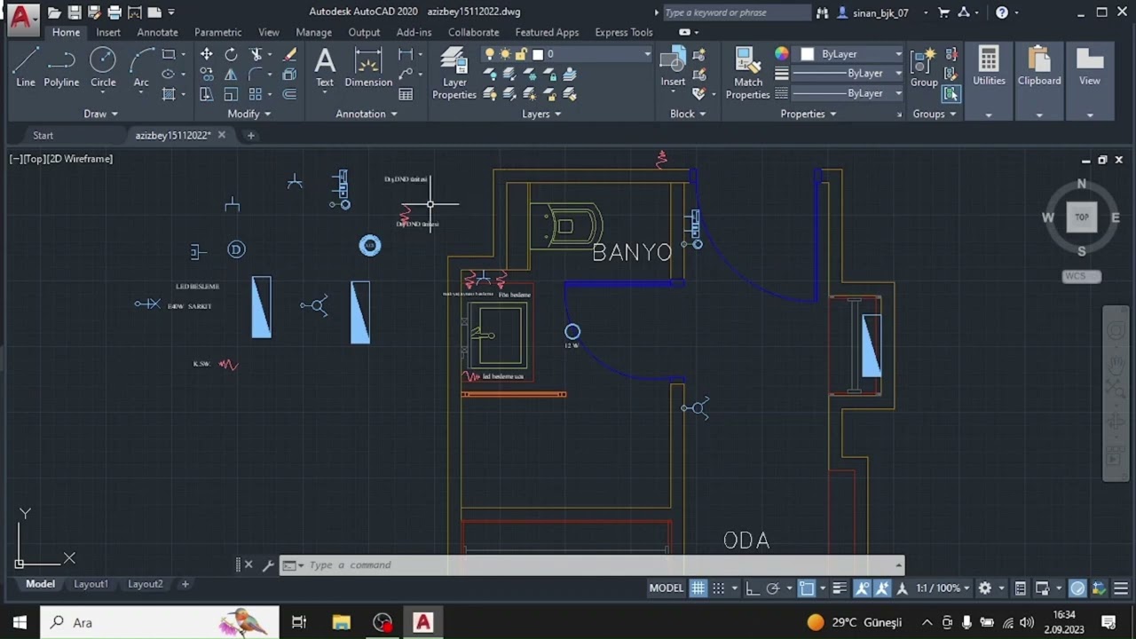Click the TOP face of the ViewCube

point(1081,217)
